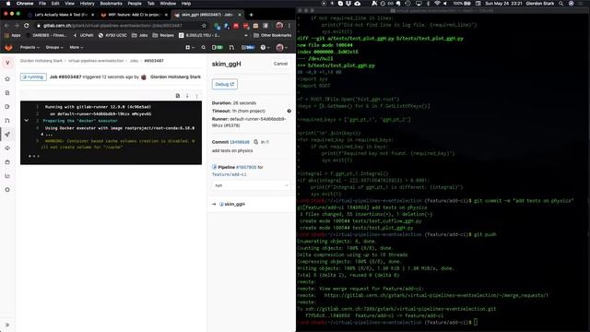The height and width of the screenshot is (332, 590).
Task: Click the Cancel job button
Action: pyautogui.click(x=280, y=64)
